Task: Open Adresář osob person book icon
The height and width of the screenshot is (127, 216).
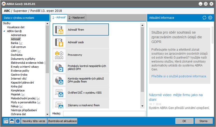Action: coord(59,42)
